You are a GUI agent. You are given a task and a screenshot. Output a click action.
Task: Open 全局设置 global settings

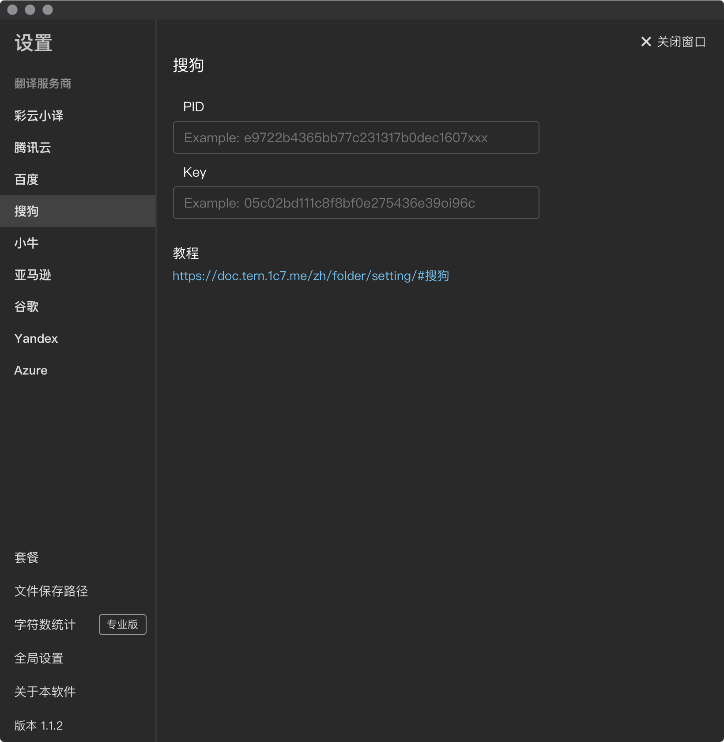39,658
